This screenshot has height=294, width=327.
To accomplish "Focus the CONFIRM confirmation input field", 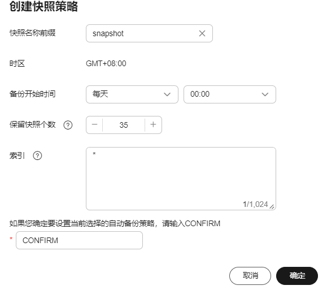I will tap(79, 240).
